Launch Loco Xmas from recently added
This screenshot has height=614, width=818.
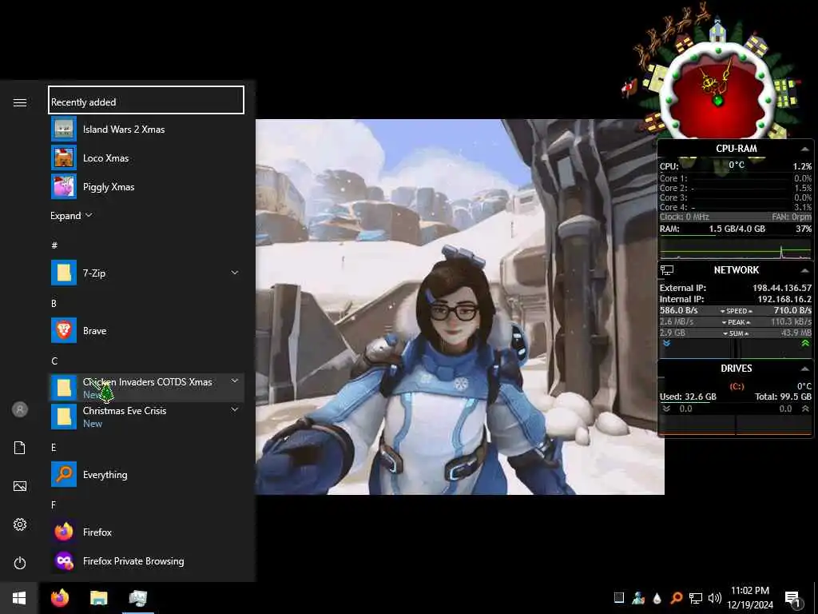[x=147, y=158]
